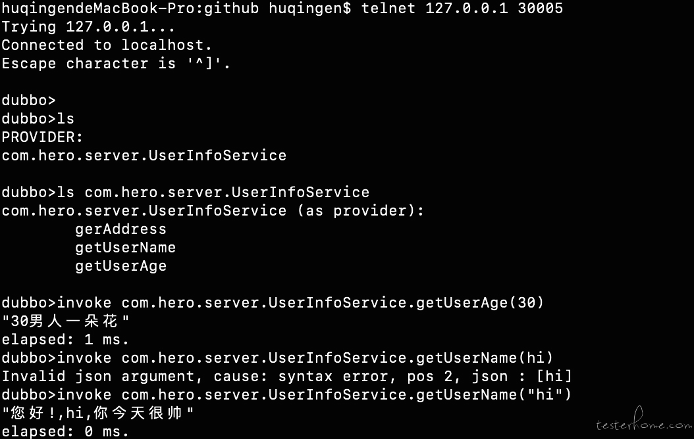Viewport: 694px width, 439px height.
Task: Click the 'Trying 127.0.0.1...' line
Action: coord(88,26)
